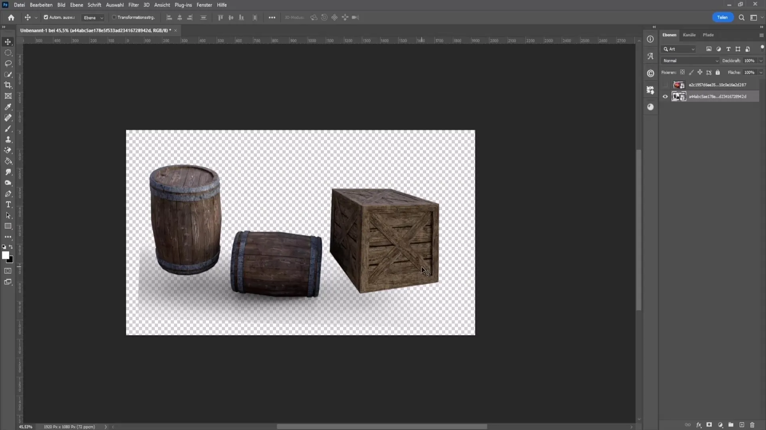
Task: Open the Fläche fill dropdown arrow
Action: coord(761,72)
